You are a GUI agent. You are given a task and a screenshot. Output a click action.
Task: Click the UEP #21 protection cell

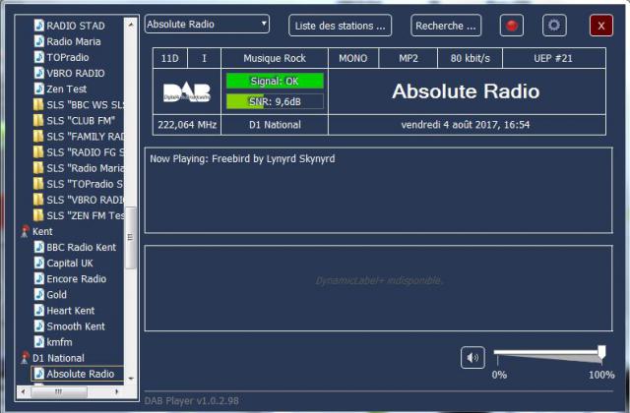[553, 58]
